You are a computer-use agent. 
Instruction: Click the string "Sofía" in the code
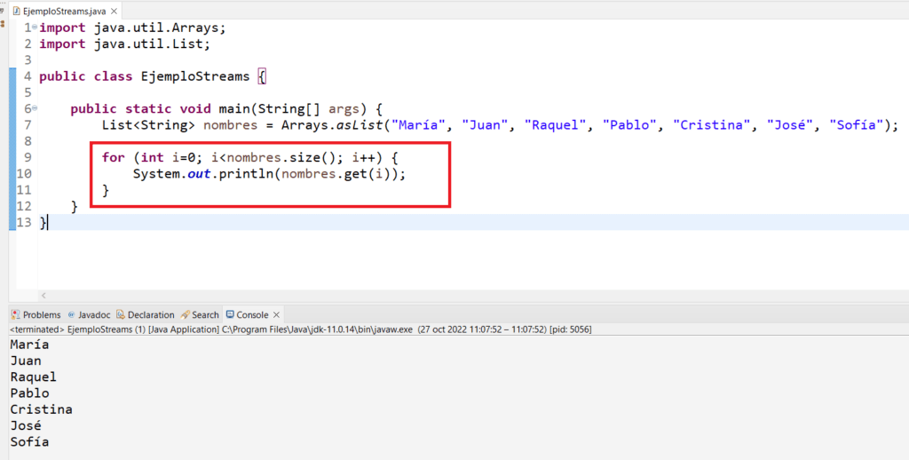coord(857,124)
